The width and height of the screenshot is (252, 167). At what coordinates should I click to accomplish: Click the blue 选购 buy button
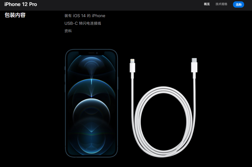(x=238, y=5)
